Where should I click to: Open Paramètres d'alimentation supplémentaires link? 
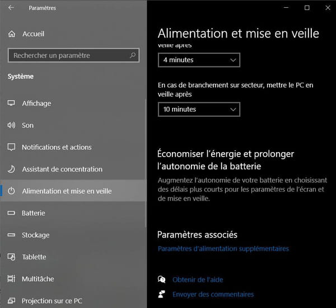pyautogui.click(x=223, y=249)
